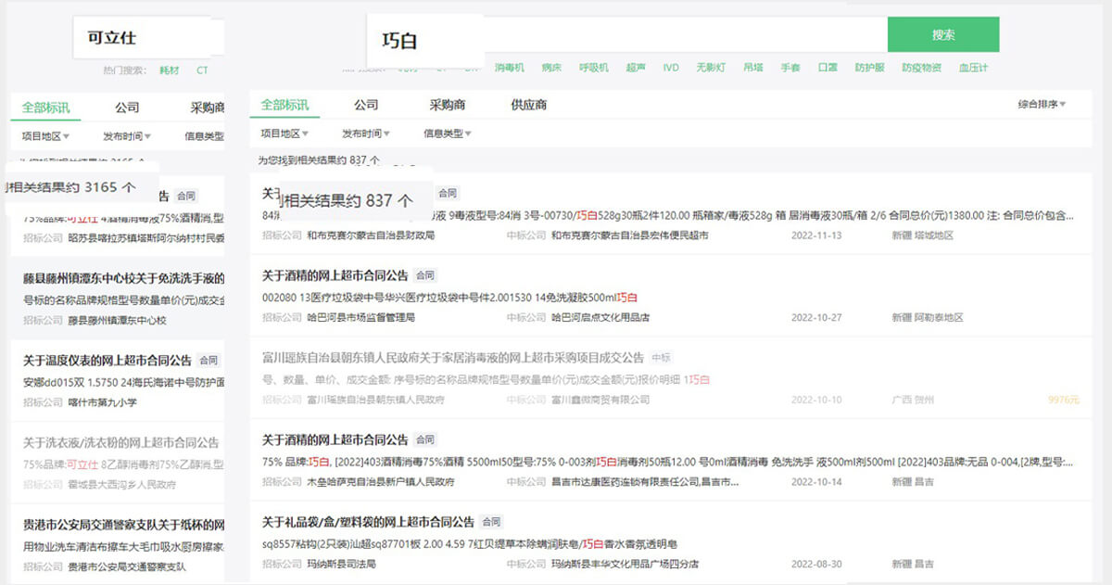This screenshot has height=585, width=1112.
Task: Select 全部标讯 tab in left 可立仕 panel
Action: pos(45,108)
